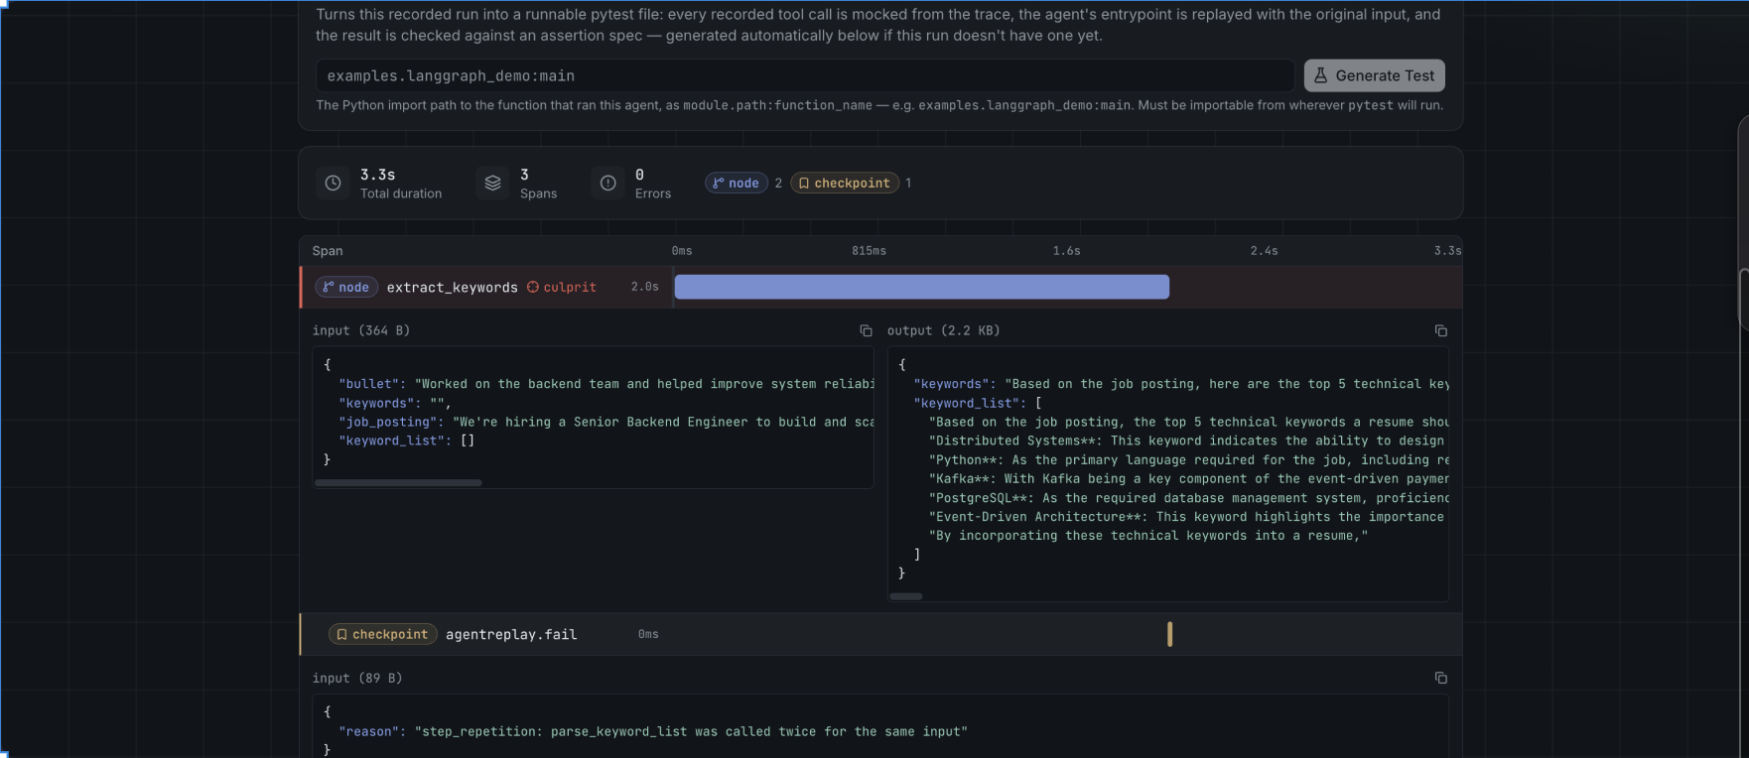Click the "Kafka**" line in output JSON

[1187, 478]
